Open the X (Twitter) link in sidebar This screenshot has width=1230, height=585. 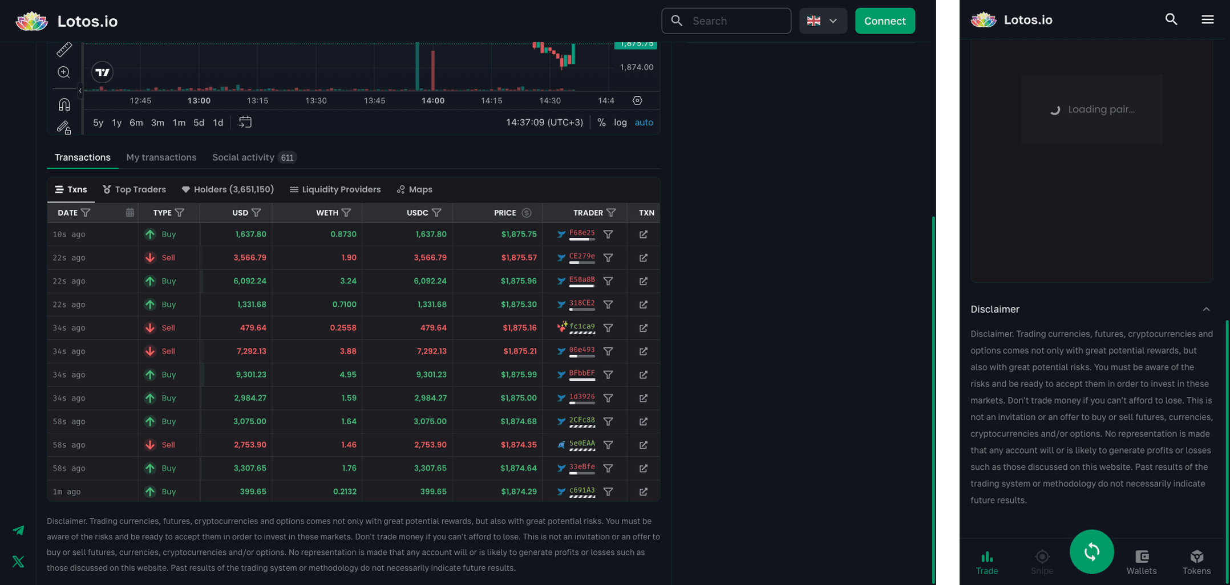[18, 562]
